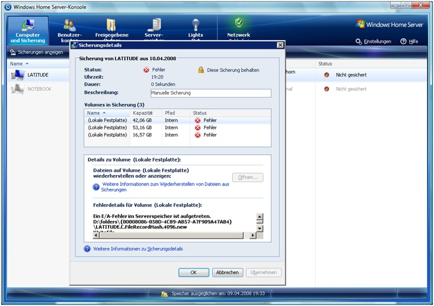Open the Lights Out tab

[195, 30]
